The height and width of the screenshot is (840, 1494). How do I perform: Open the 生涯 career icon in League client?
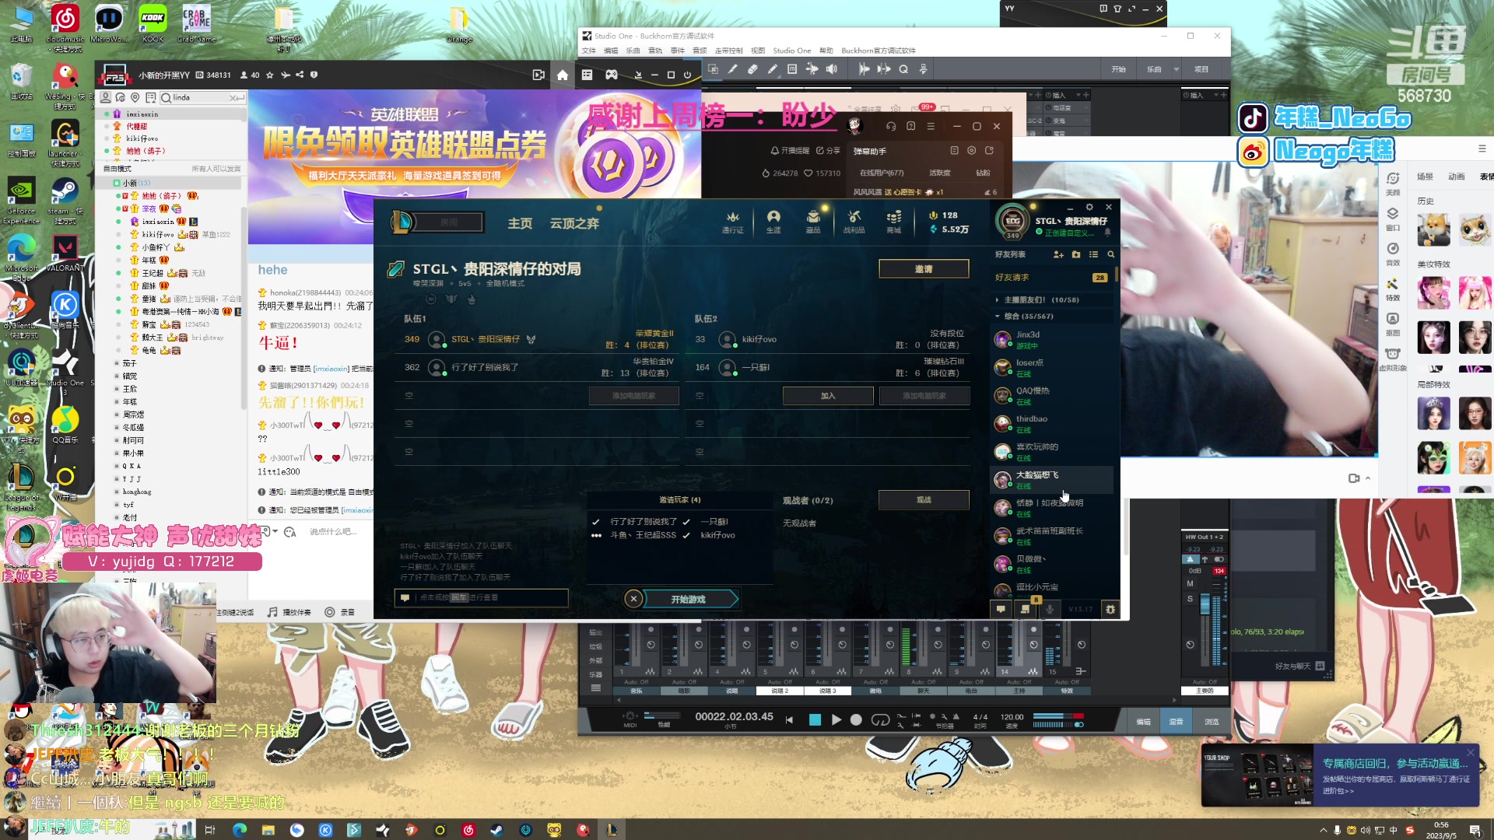pyautogui.click(x=773, y=222)
